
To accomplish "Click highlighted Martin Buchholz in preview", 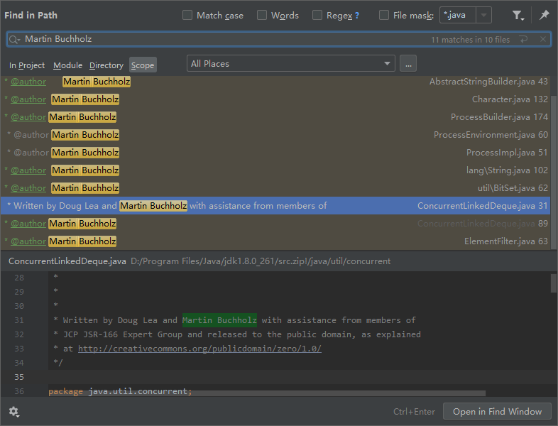I will point(219,320).
